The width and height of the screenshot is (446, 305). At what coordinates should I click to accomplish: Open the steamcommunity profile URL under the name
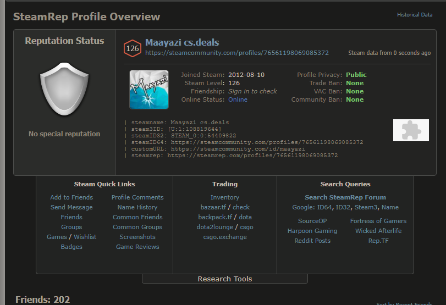point(236,53)
